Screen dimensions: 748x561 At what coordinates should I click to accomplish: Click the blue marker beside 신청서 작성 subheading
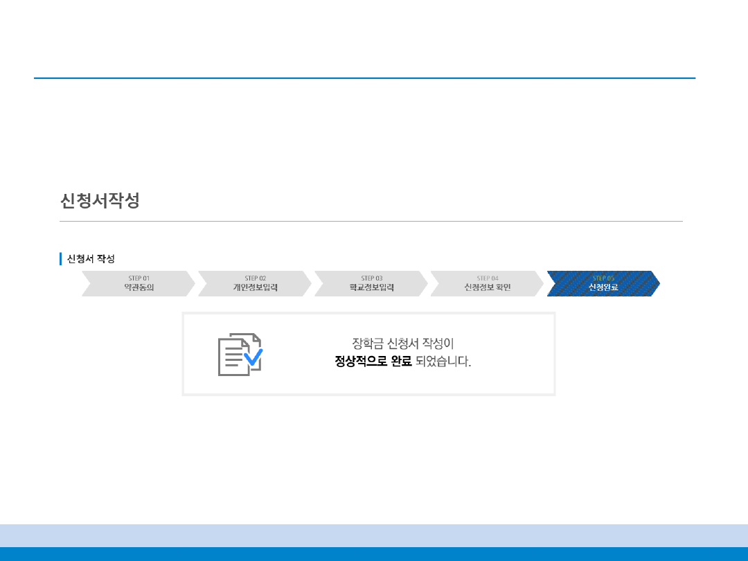[x=61, y=259]
